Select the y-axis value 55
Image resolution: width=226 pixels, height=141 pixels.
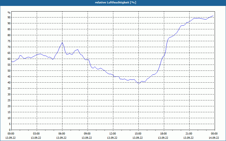(9, 65)
